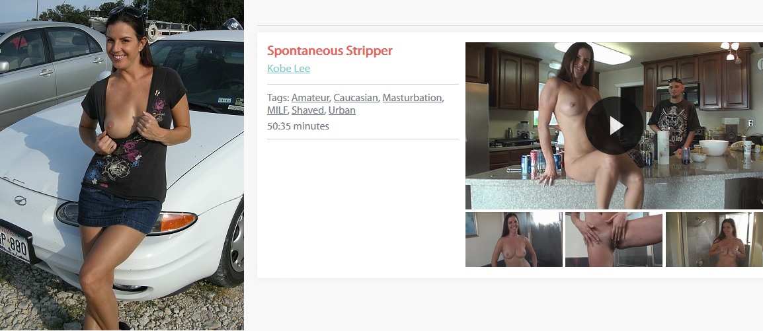Open the Kobe Lee profile link
The image size is (763, 331).
pyautogui.click(x=288, y=69)
